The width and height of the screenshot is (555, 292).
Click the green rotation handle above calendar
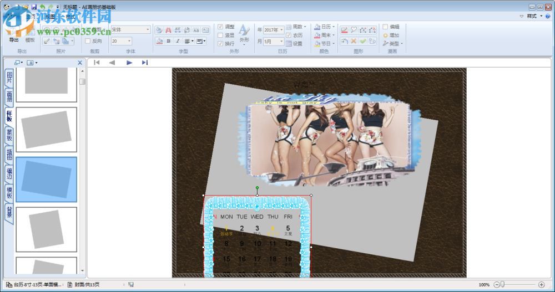tap(258, 188)
